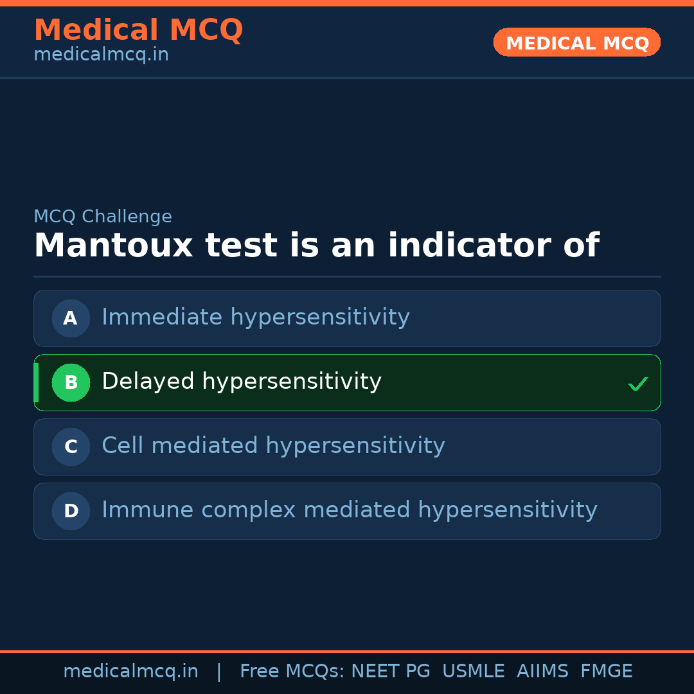Select answer Delayed hypersensitivity
694x694 pixels.
tap(242, 382)
